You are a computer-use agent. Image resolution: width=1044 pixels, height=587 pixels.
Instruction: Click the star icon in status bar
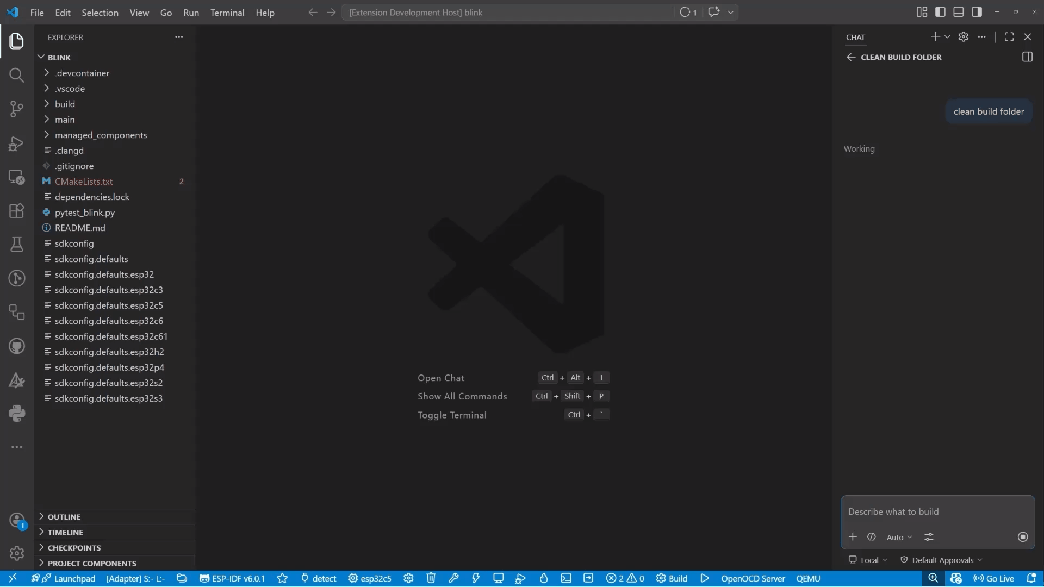pos(282,578)
